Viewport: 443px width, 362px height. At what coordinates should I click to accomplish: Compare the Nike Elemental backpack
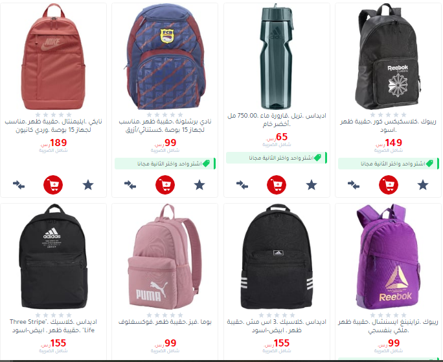pyautogui.click(x=19, y=185)
